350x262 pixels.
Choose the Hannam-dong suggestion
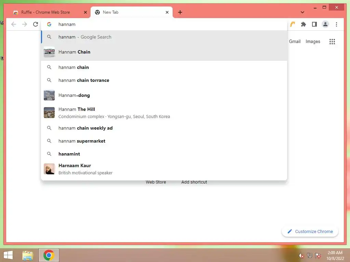coord(164,95)
